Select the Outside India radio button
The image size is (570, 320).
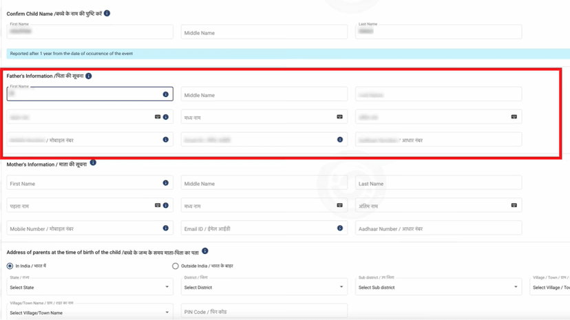click(x=176, y=266)
